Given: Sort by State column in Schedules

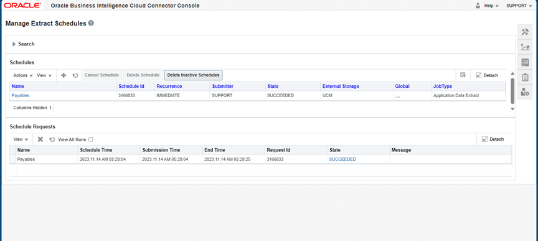Looking at the screenshot, I should pos(273,86).
